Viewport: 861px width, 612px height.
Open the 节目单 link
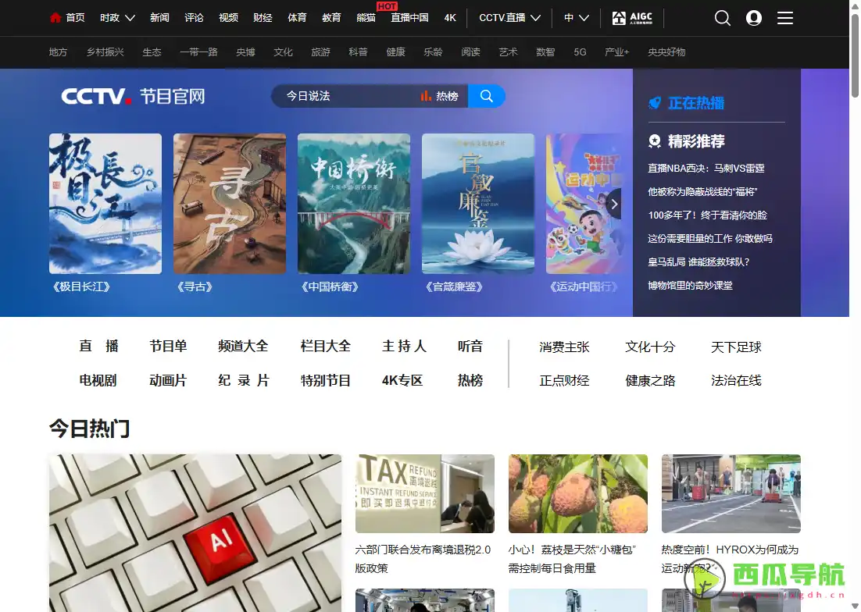coord(168,346)
